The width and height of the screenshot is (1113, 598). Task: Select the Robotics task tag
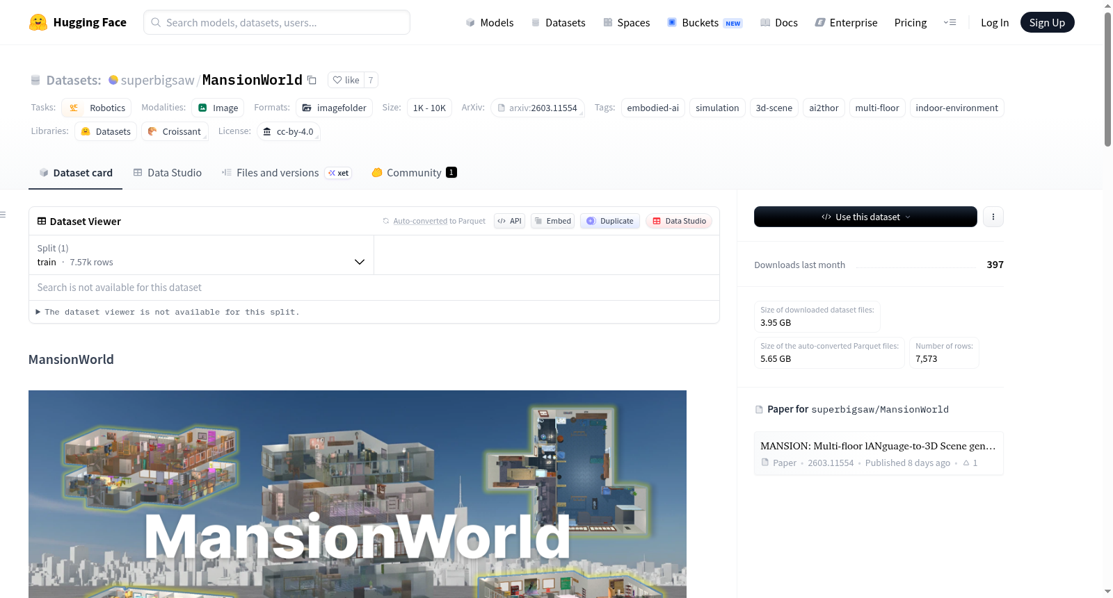[97, 108]
